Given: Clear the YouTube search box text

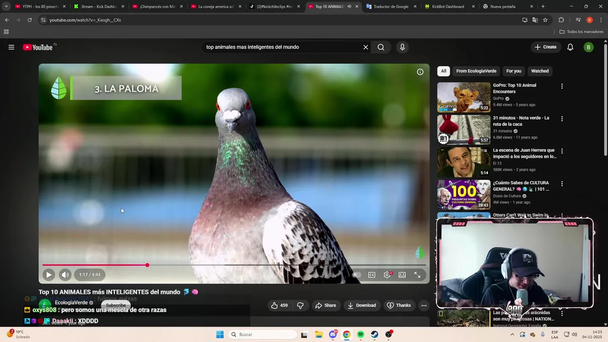Looking at the screenshot, I should (366, 47).
